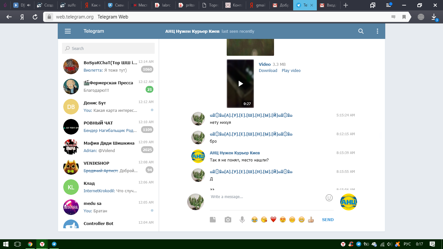Open browser downloads arrow icon

click(434, 17)
